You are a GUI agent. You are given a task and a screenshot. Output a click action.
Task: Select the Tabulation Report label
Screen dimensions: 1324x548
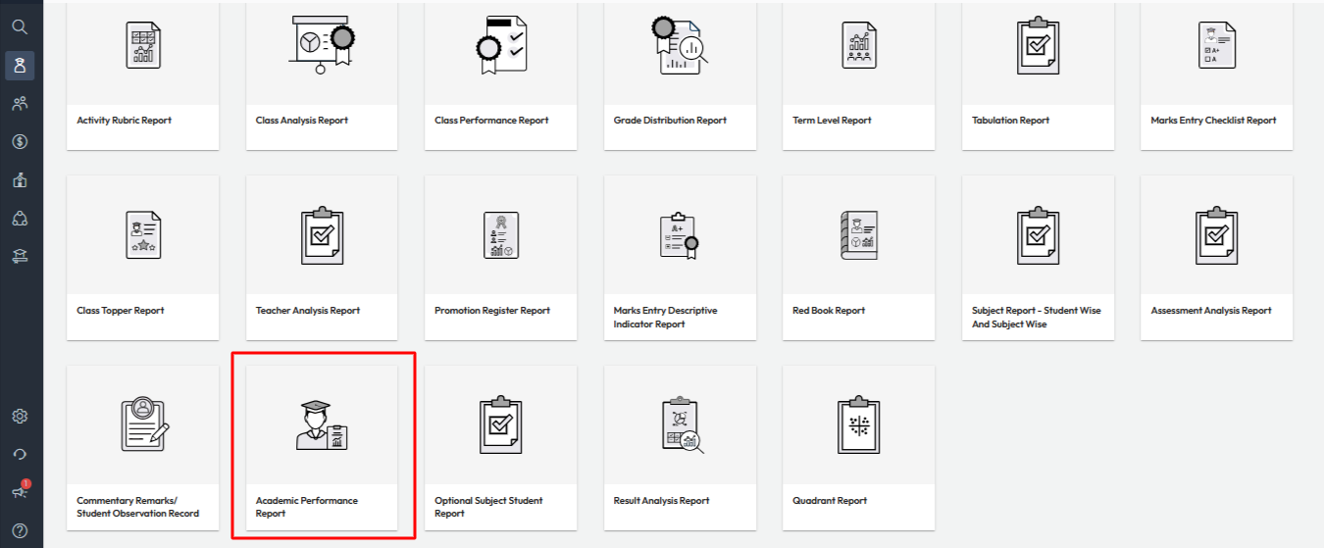[1010, 121]
